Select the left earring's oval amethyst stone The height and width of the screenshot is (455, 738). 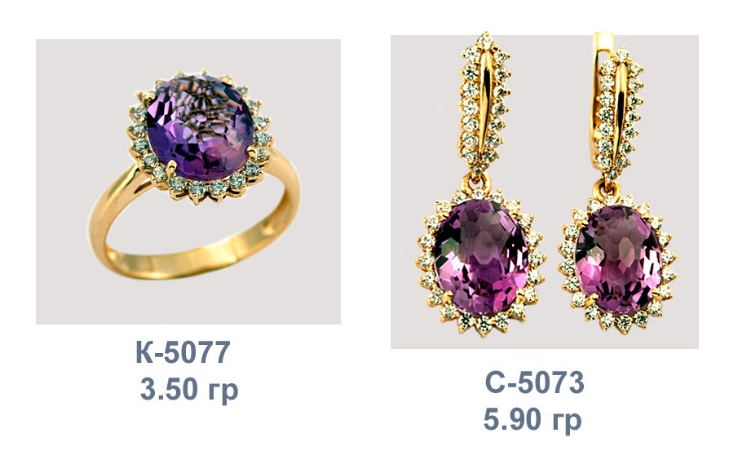pyautogui.click(x=480, y=257)
